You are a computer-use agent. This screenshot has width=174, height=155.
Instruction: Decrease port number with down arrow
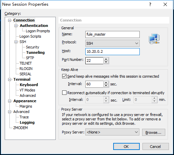[x=106, y=62]
